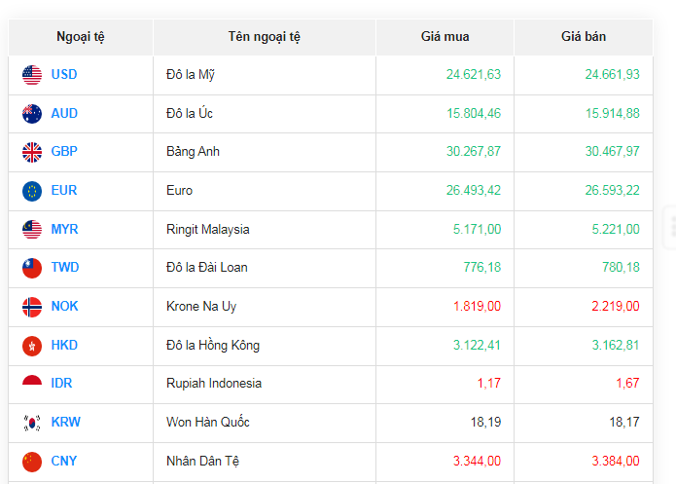This screenshot has height=484, width=676.
Task: Click the British flag icon for GBP
Action: 32,152
